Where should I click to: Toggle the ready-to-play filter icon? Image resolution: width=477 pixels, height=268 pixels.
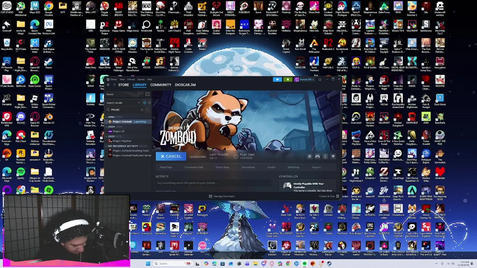point(149,103)
